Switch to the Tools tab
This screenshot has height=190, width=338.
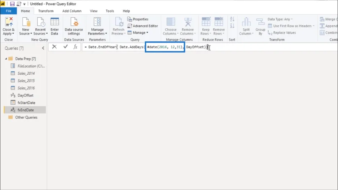[x=110, y=11]
